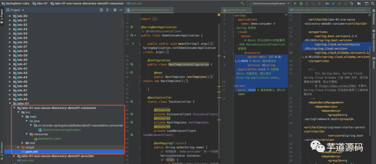
Task: Open Database tool window on right sidebar
Action: (373, 17)
